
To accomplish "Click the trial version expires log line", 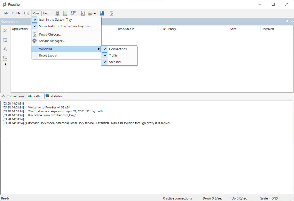I will pos(65,112).
